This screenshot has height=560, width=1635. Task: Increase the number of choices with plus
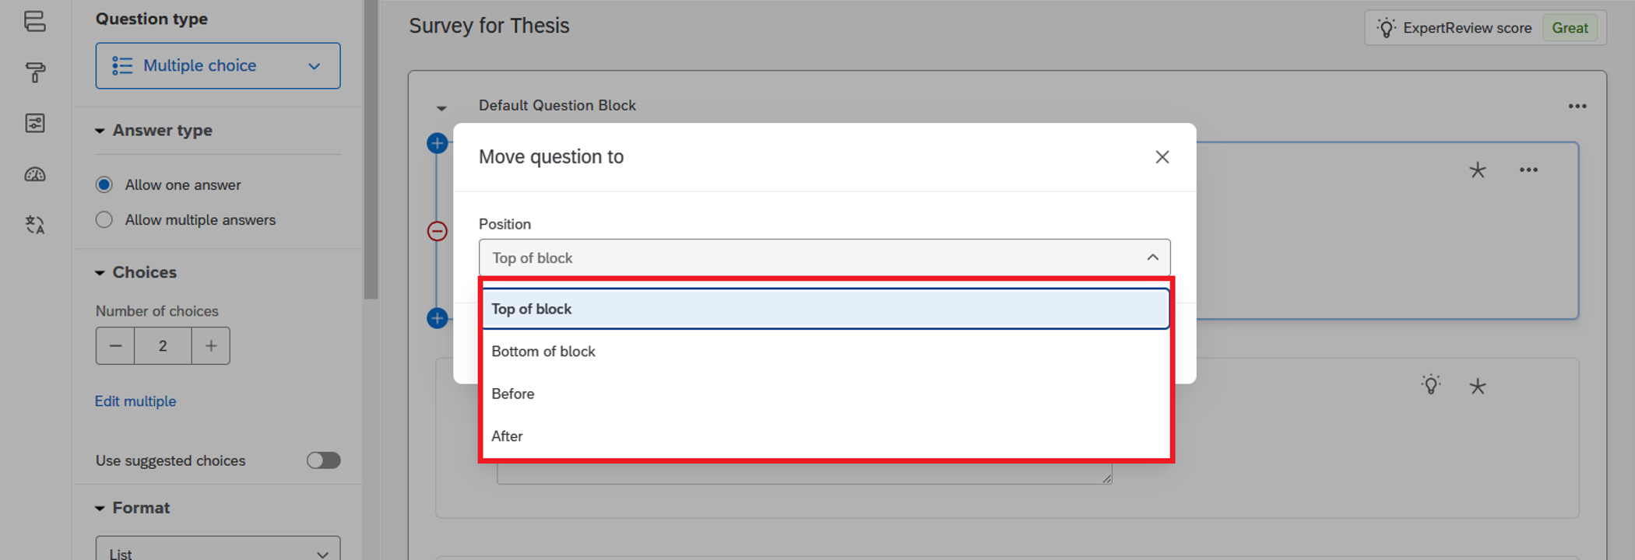(x=211, y=346)
